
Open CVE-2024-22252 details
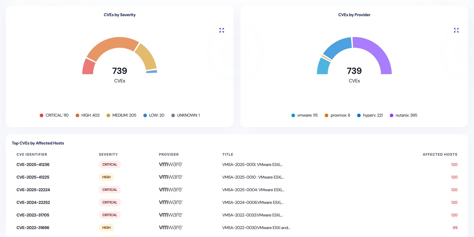[x=33, y=202]
